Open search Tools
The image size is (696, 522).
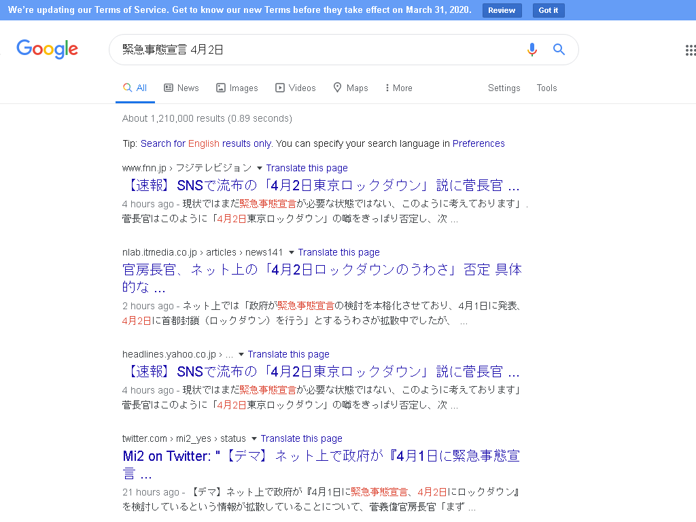click(x=546, y=88)
